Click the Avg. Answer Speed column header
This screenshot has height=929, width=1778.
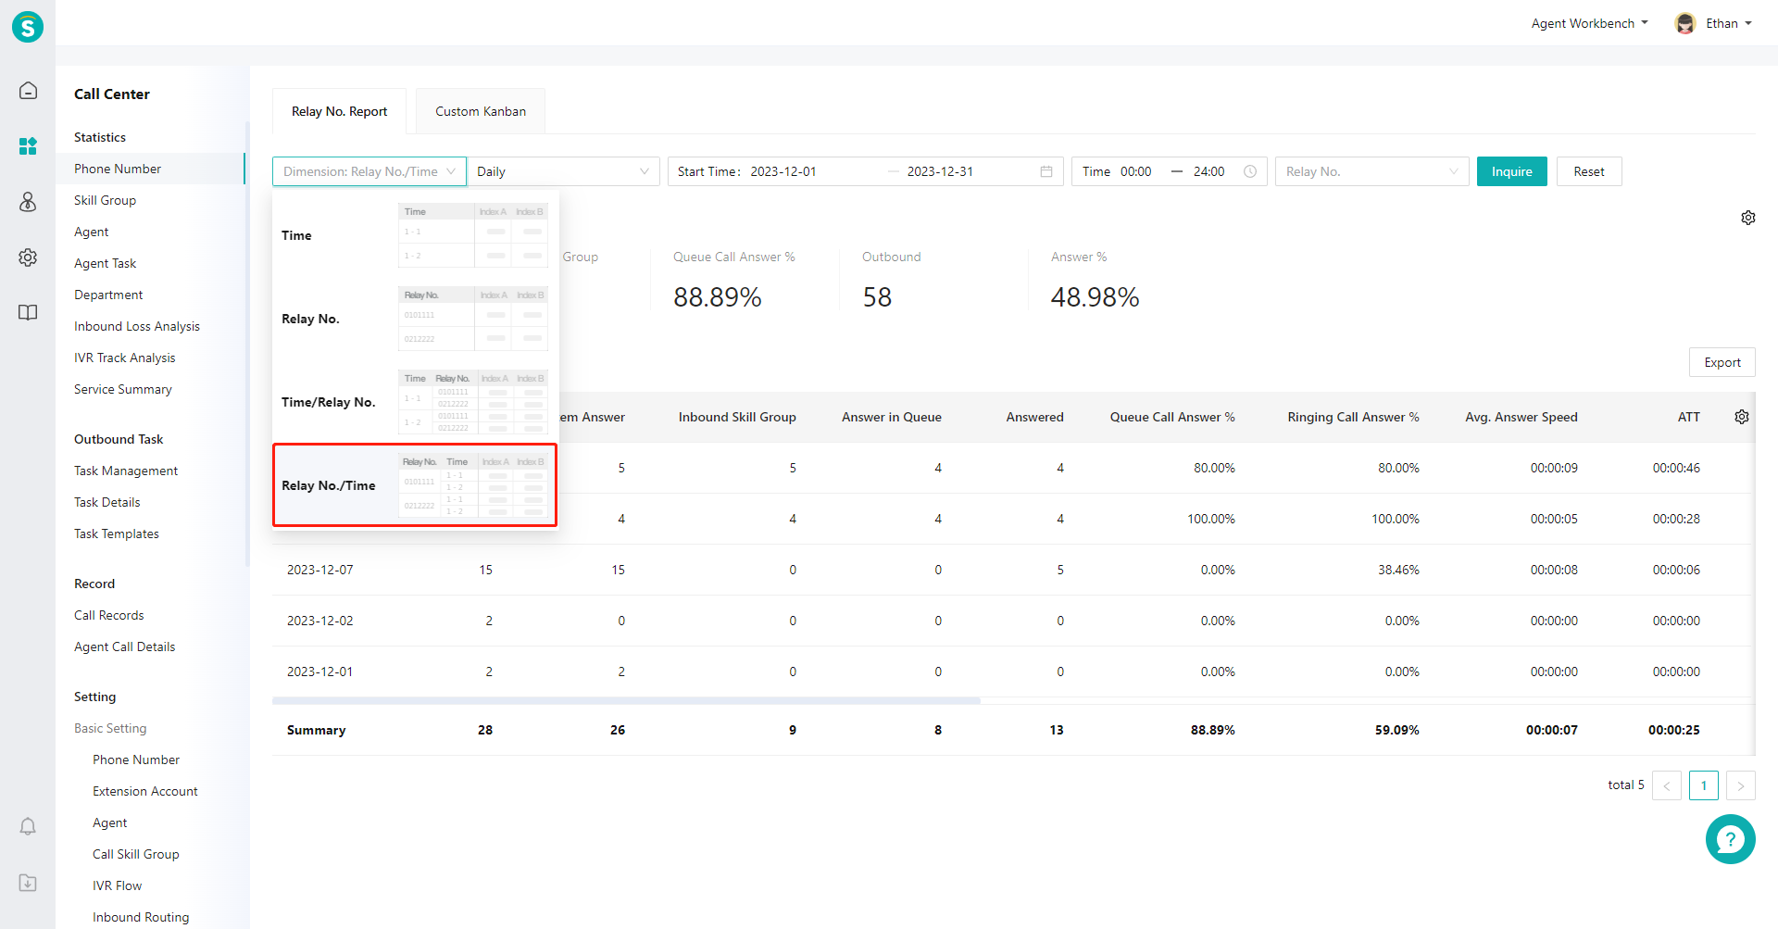coord(1521,417)
